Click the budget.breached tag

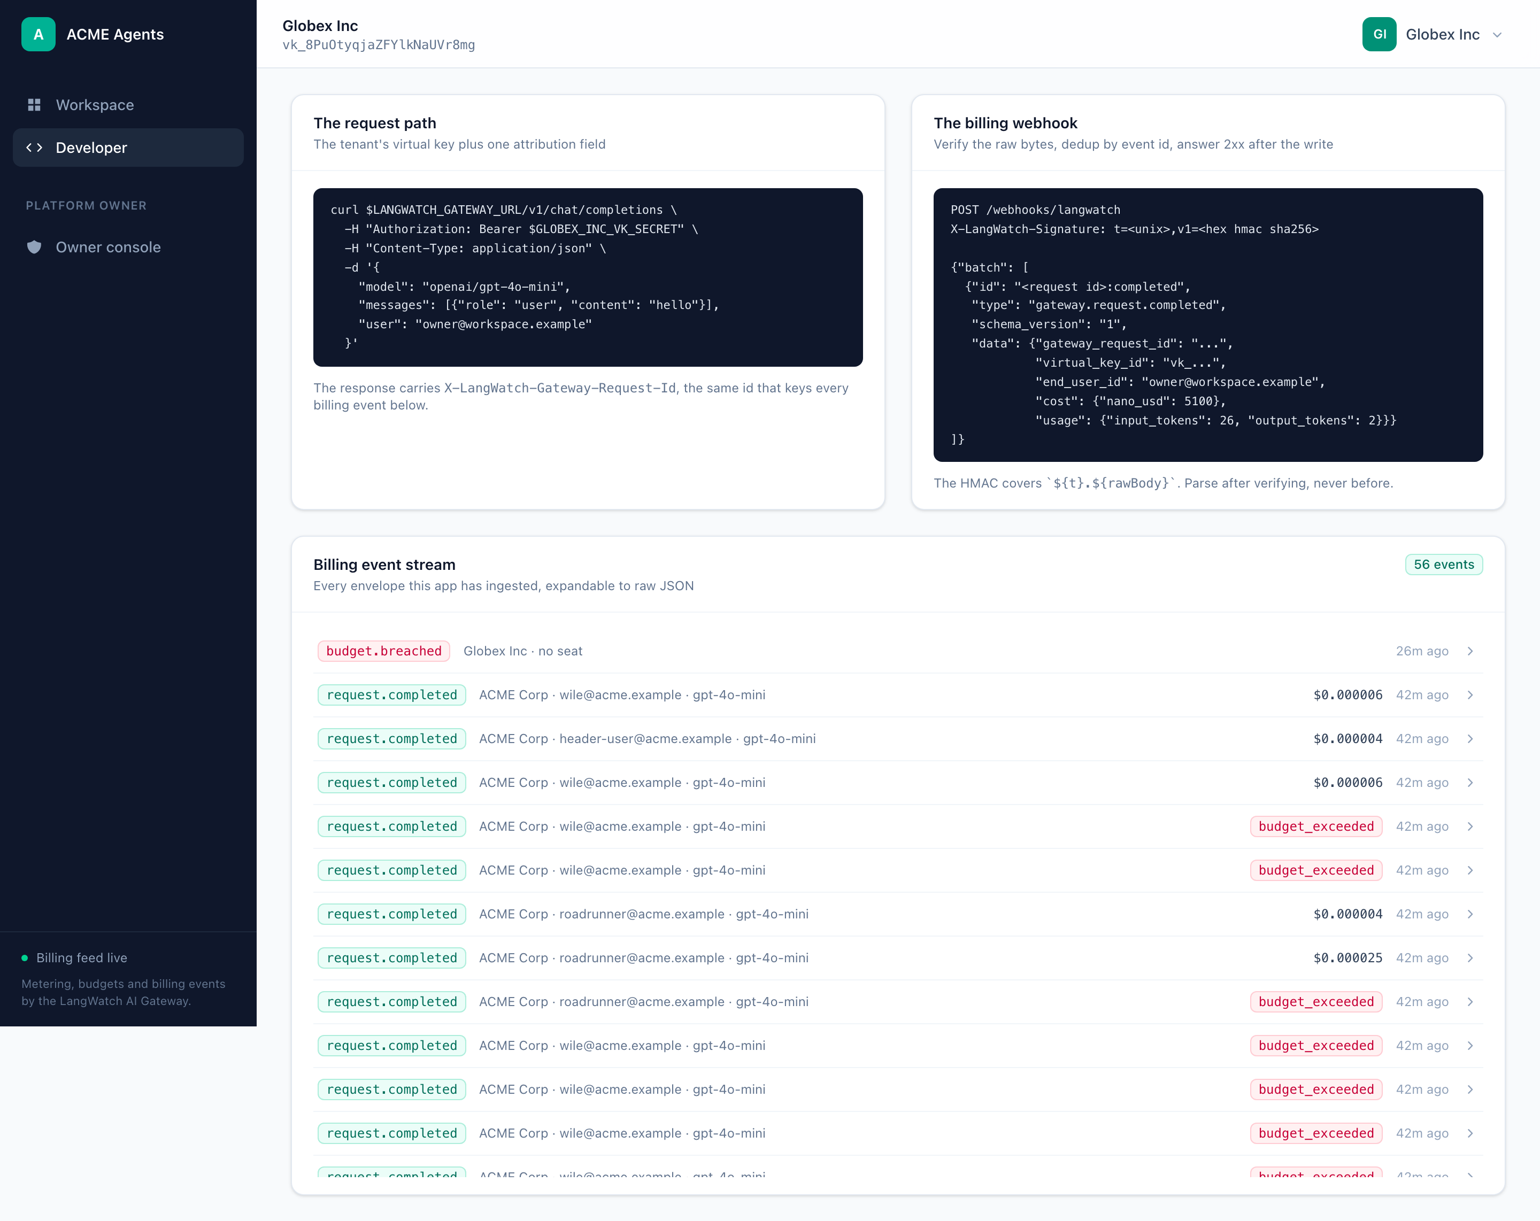click(x=383, y=651)
